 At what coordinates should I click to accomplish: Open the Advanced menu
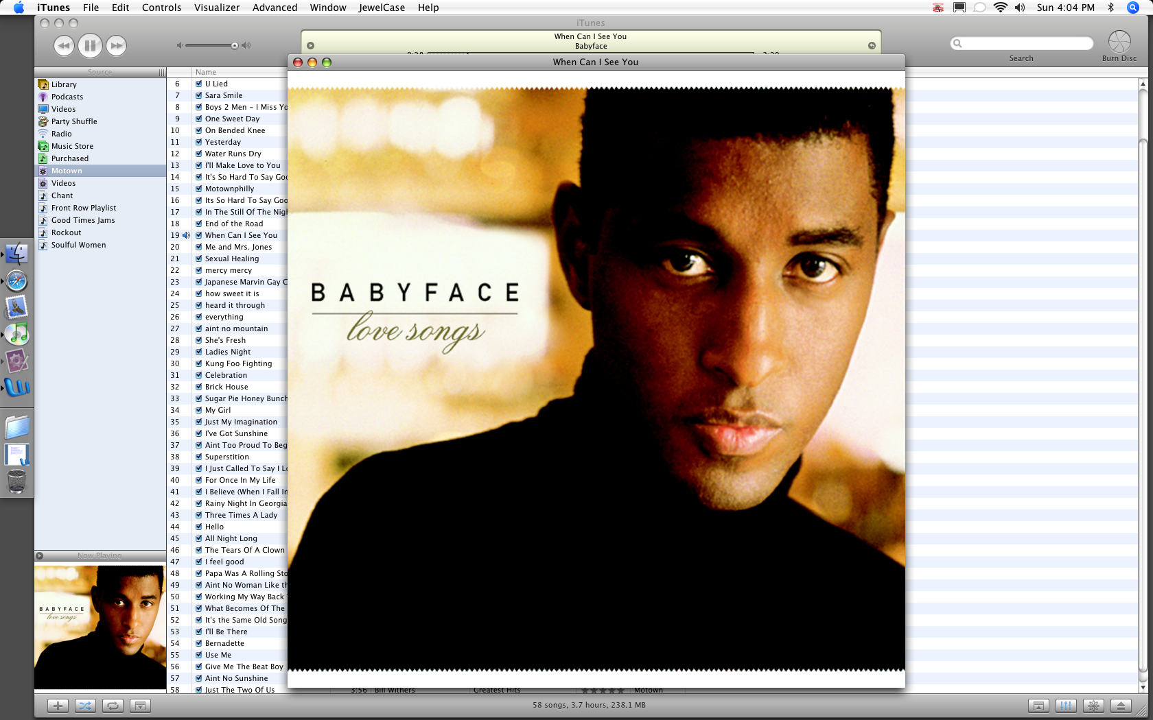click(275, 8)
